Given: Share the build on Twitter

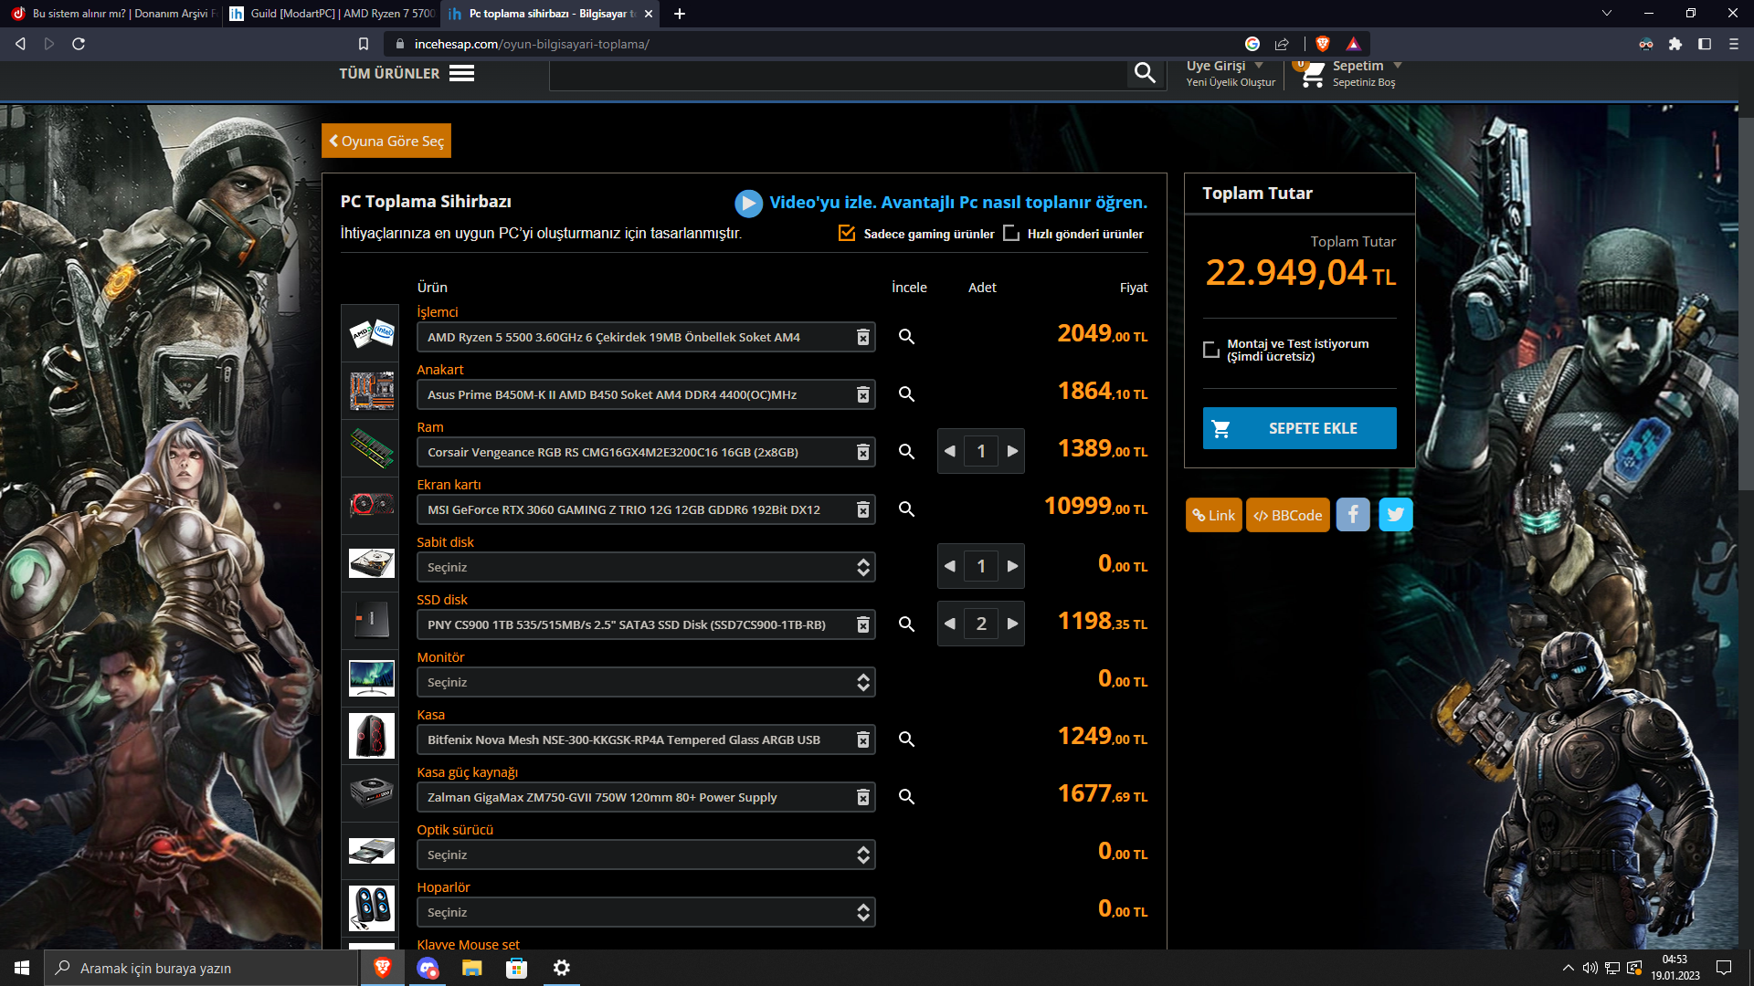Looking at the screenshot, I should 1396,515.
